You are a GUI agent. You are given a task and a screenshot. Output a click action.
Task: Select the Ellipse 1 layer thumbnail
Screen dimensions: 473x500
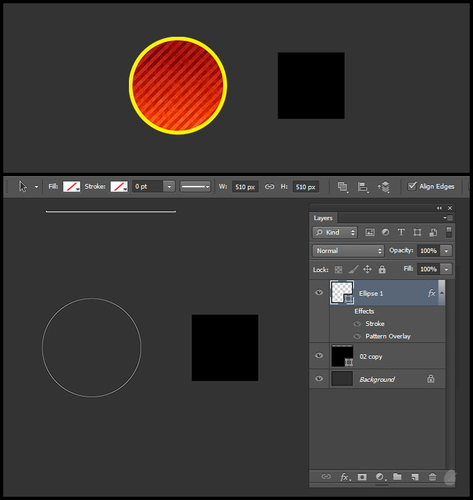point(341,292)
